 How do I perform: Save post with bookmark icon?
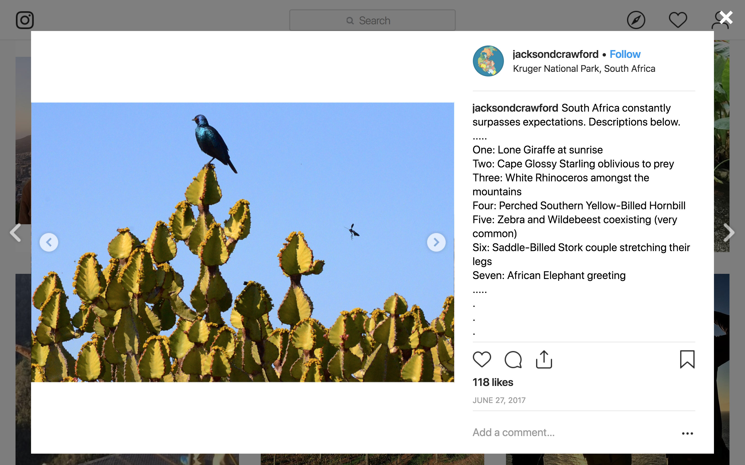(x=687, y=359)
